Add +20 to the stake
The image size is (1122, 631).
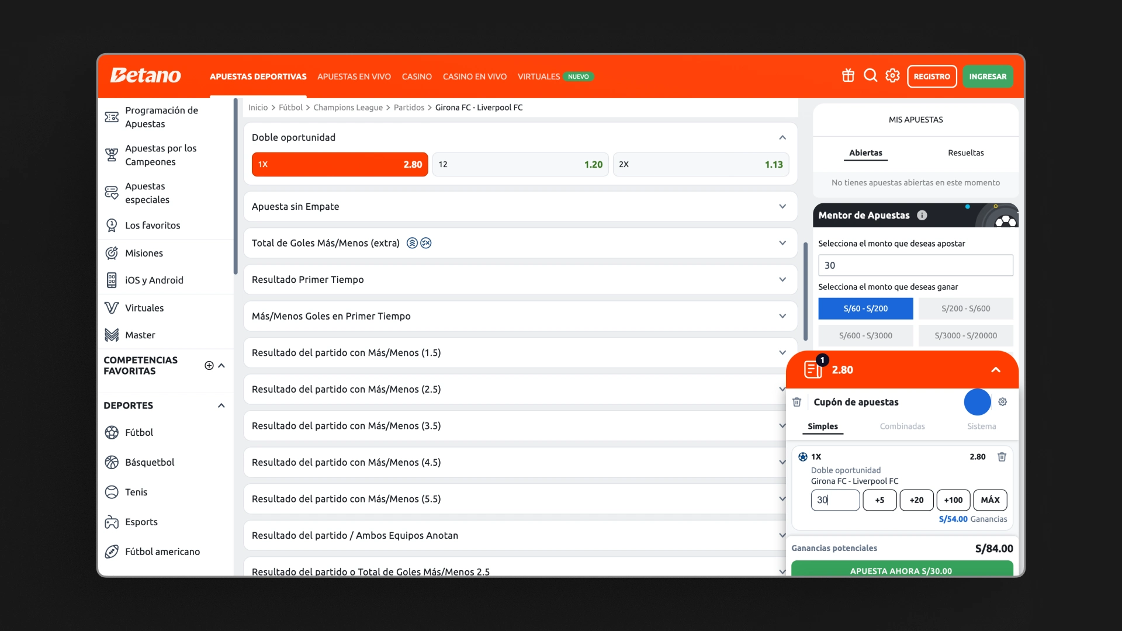[x=916, y=500]
